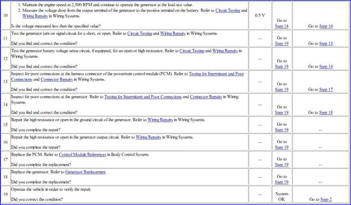Follow the Step 2 link in step 19
This screenshot has height=205, width=351.
[x=326, y=200]
